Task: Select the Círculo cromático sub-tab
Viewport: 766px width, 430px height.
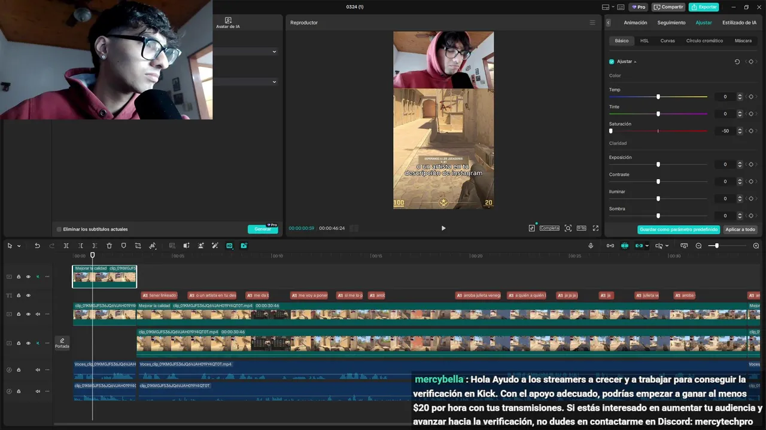Action: (704, 41)
